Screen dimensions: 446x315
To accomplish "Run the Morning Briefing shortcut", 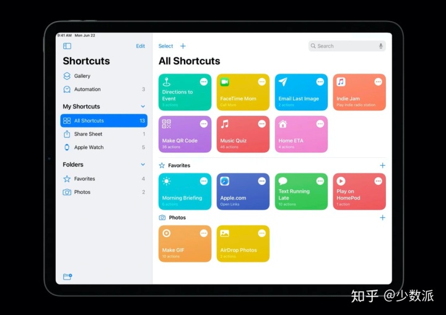I will (185, 192).
